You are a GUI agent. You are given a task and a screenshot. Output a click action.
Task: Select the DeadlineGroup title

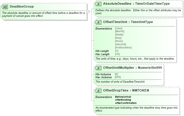pyautogui.click(x=22, y=6)
